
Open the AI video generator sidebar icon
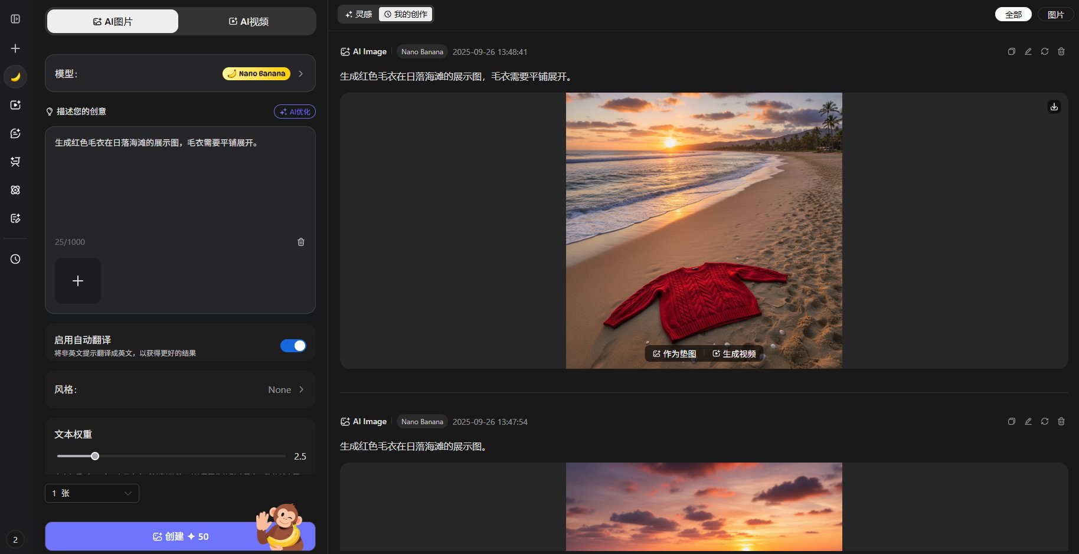point(15,105)
